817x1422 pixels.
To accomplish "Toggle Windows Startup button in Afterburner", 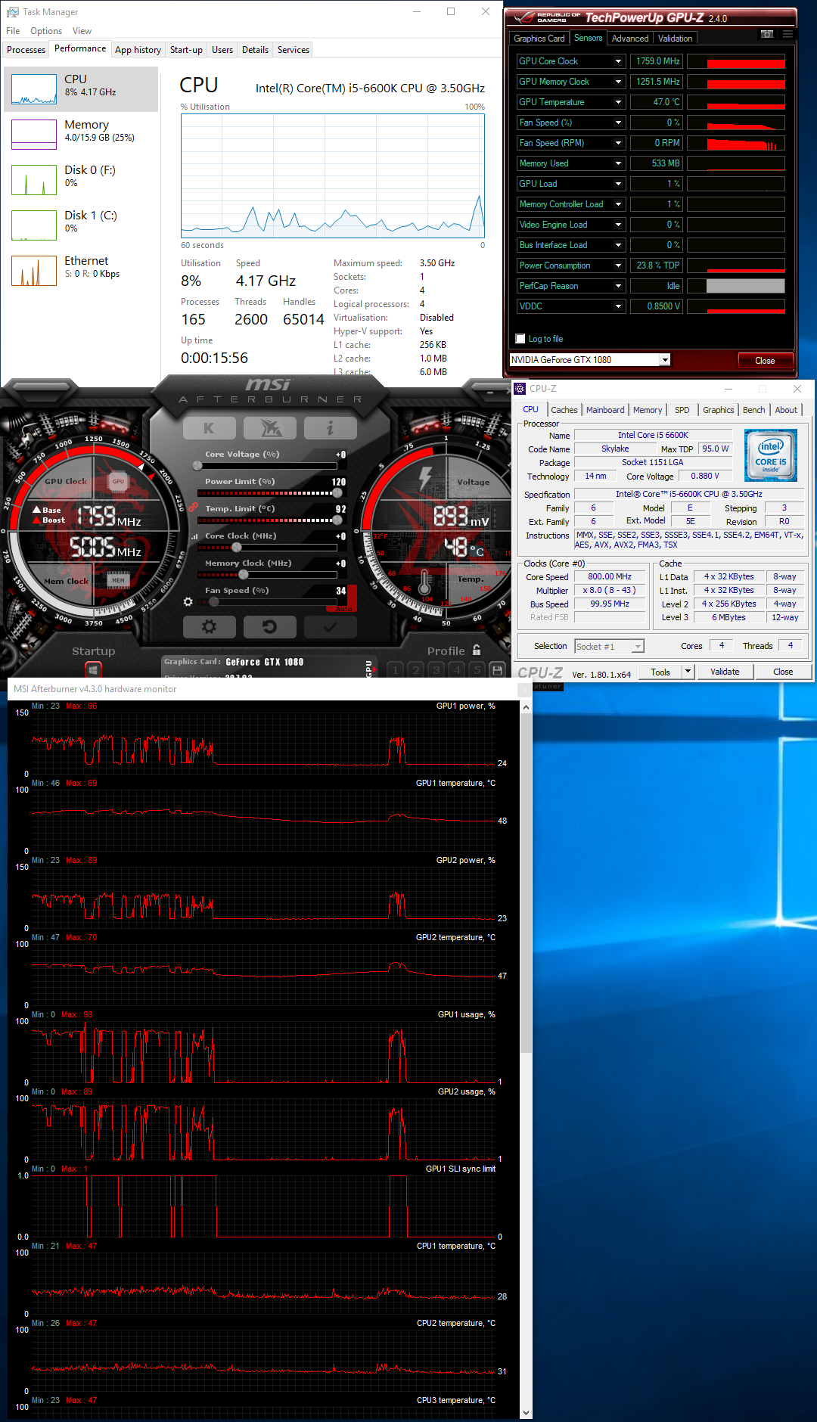I will (x=93, y=670).
